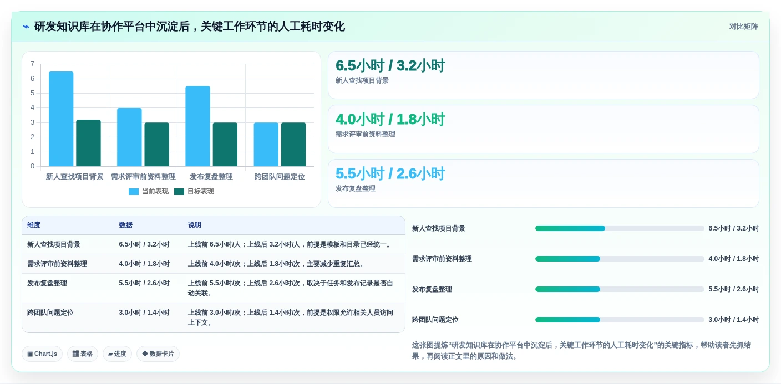Click the 表格 tag chip

click(83, 354)
